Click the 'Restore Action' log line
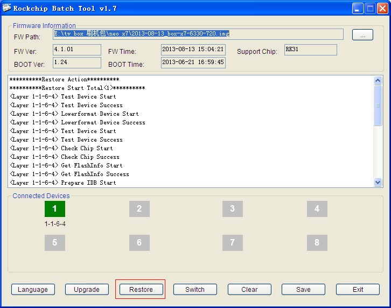This screenshot has height=308, width=391. coord(64,80)
